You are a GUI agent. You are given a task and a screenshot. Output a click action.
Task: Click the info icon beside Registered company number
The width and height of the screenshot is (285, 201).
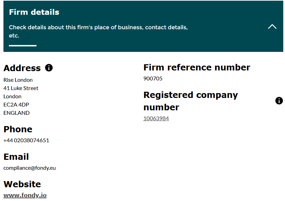(279, 101)
